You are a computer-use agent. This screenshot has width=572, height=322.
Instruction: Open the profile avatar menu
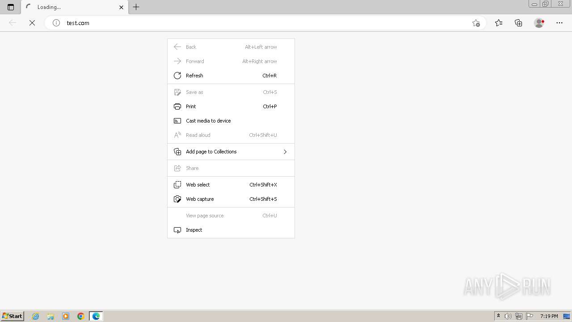[x=539, y=23]
